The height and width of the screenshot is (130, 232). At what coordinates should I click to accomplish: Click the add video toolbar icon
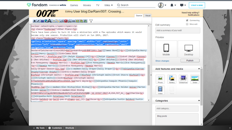coord(86,21)
